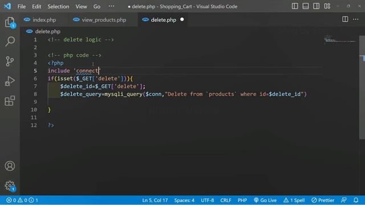The width and height of the screenshot is (365, 205).
Task: Click line number 12 in gutter
Action: [34, 125]
